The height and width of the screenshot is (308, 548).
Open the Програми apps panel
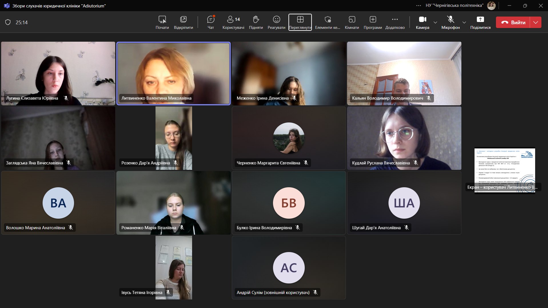coord(372,22)
